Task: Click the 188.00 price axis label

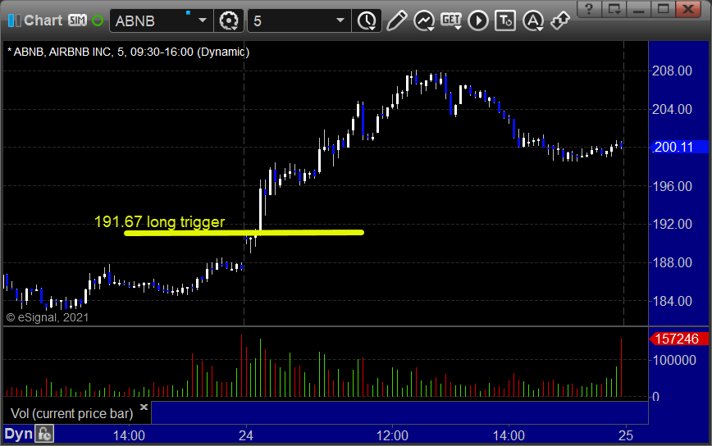Action: tap(672, 262)
